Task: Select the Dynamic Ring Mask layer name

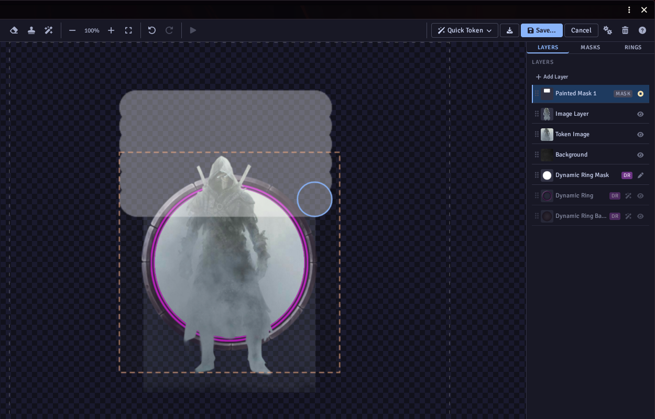Action: (582, 175)
